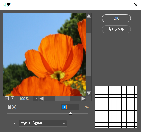Zoom out the preview with minus icon
141x132 pixels.
7,98
